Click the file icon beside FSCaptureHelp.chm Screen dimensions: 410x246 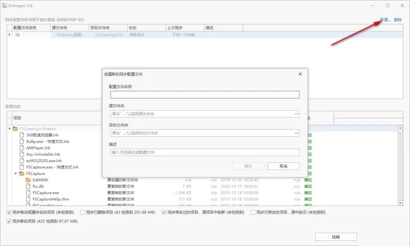(28, 199)
